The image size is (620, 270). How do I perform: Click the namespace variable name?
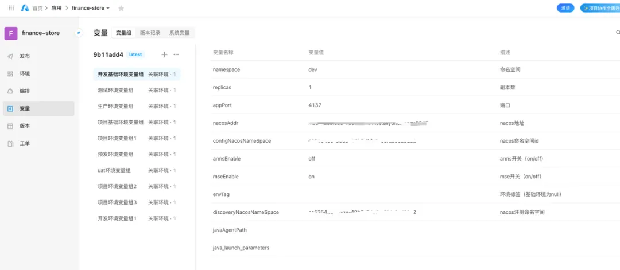click(226, 69)
